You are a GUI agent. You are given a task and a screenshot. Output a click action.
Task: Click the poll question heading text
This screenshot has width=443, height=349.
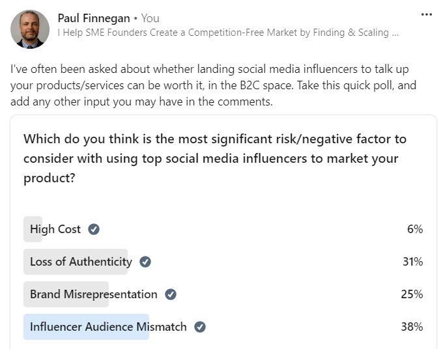click(215, 158)
